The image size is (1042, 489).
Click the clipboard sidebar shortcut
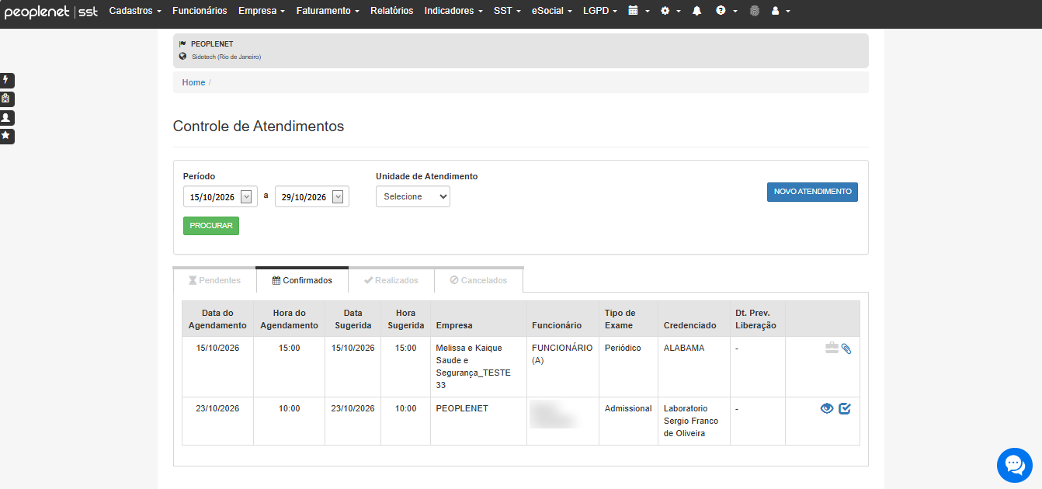point(6,99)
